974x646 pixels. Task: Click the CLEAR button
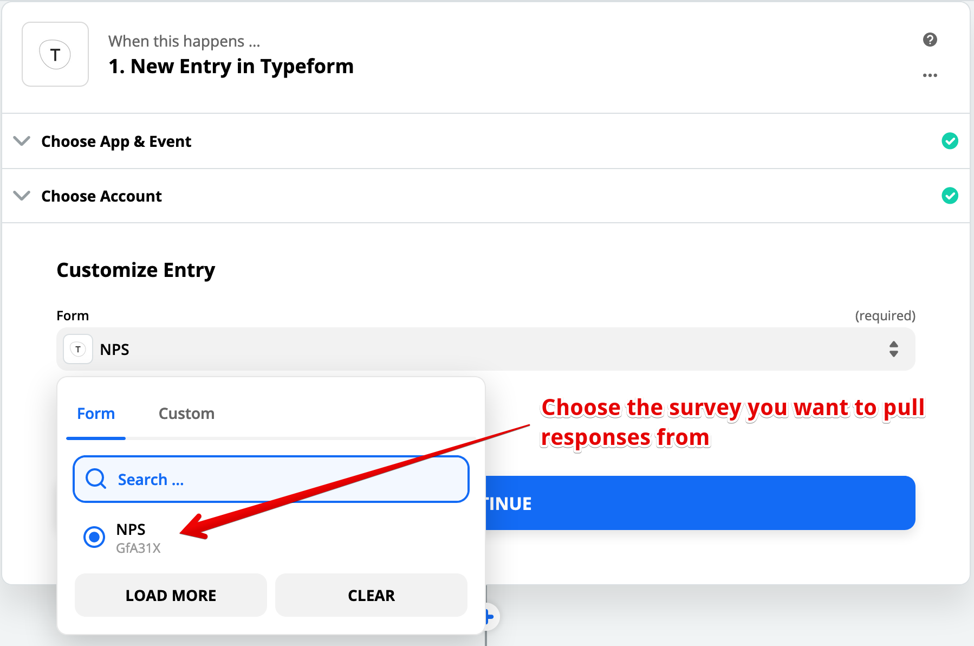371,595
